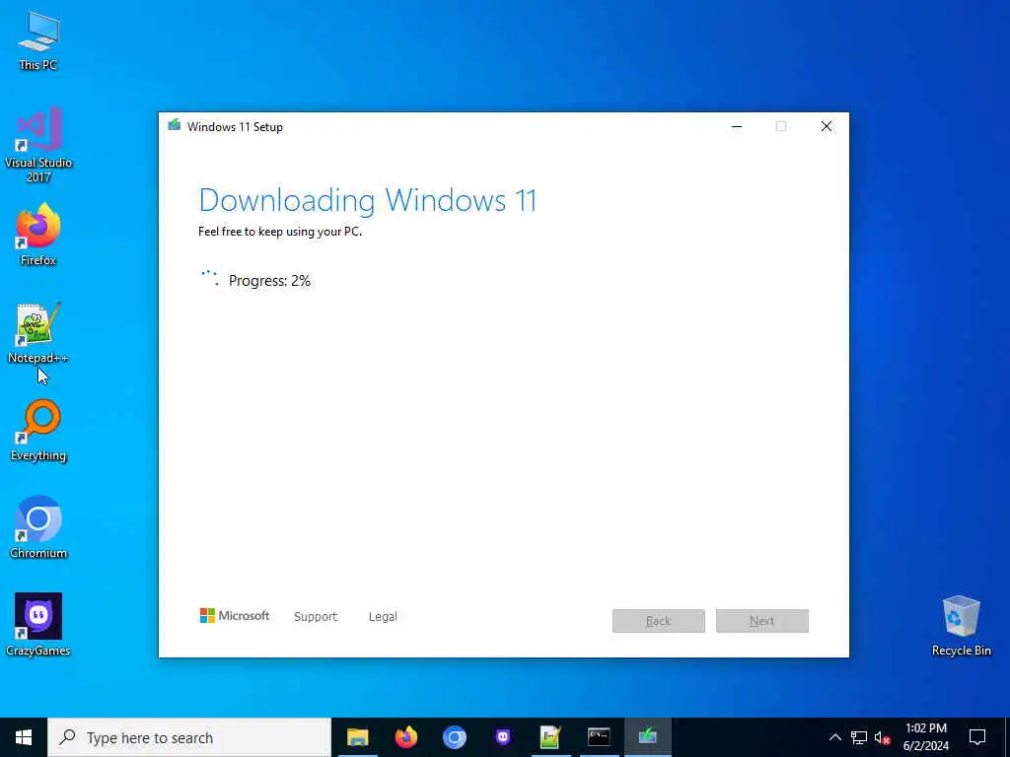
Task: Open the Legal link in Setup
Action: click(383, 617)
